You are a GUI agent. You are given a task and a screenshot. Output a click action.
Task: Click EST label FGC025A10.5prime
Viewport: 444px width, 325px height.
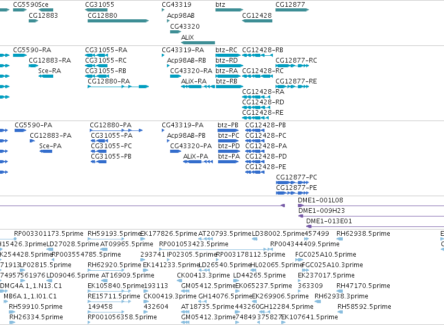[x=326, y=255]
